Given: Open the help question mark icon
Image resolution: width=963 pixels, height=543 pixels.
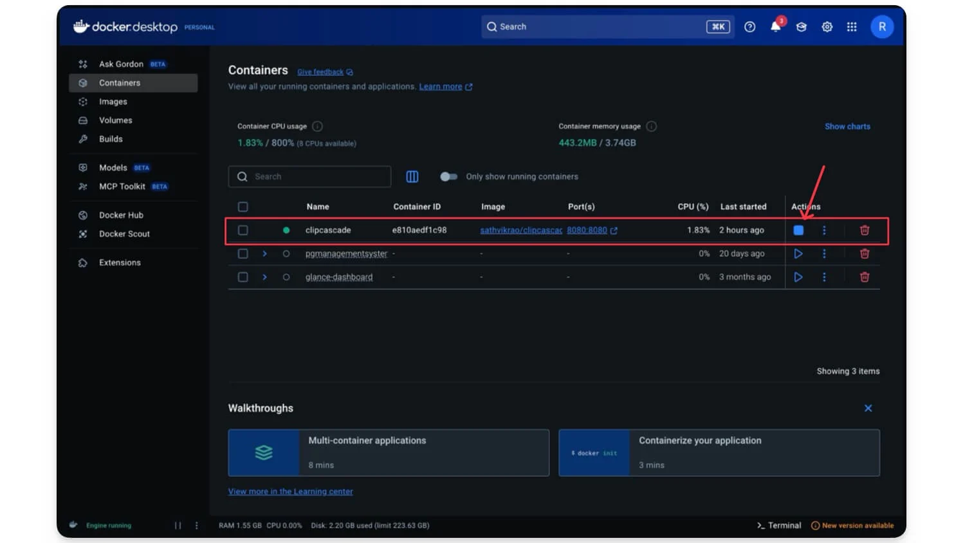Looking at the screenshot, I should [x=749, y=27].
